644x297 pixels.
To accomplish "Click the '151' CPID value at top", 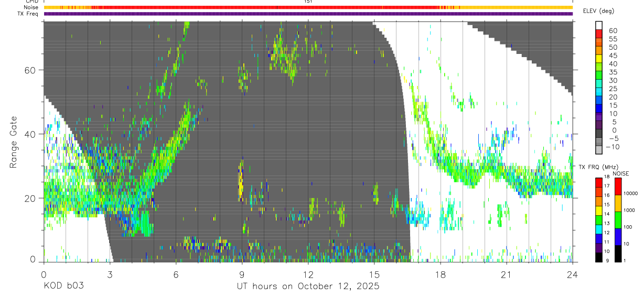I will pos(308,2).
